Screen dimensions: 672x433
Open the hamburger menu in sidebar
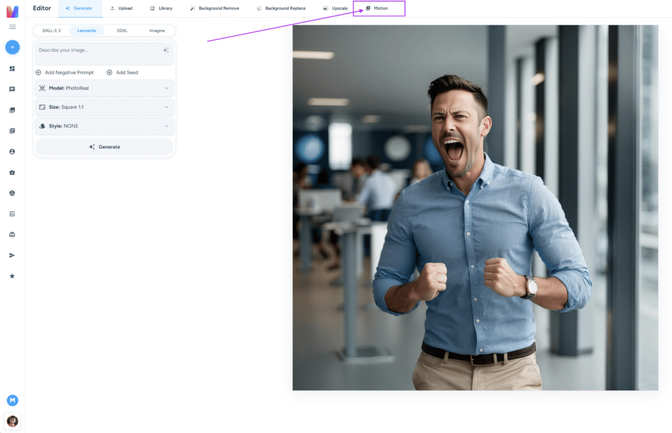[12, 27]
